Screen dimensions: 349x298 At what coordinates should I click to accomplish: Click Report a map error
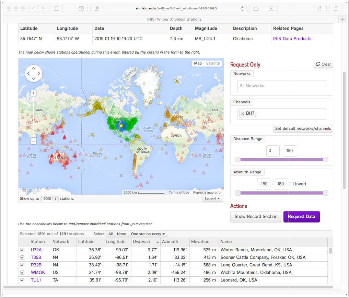click(x=207, y=193)
